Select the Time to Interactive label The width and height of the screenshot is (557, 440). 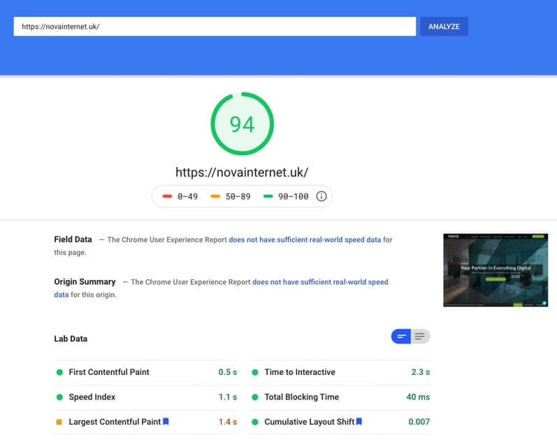[300, 372]
